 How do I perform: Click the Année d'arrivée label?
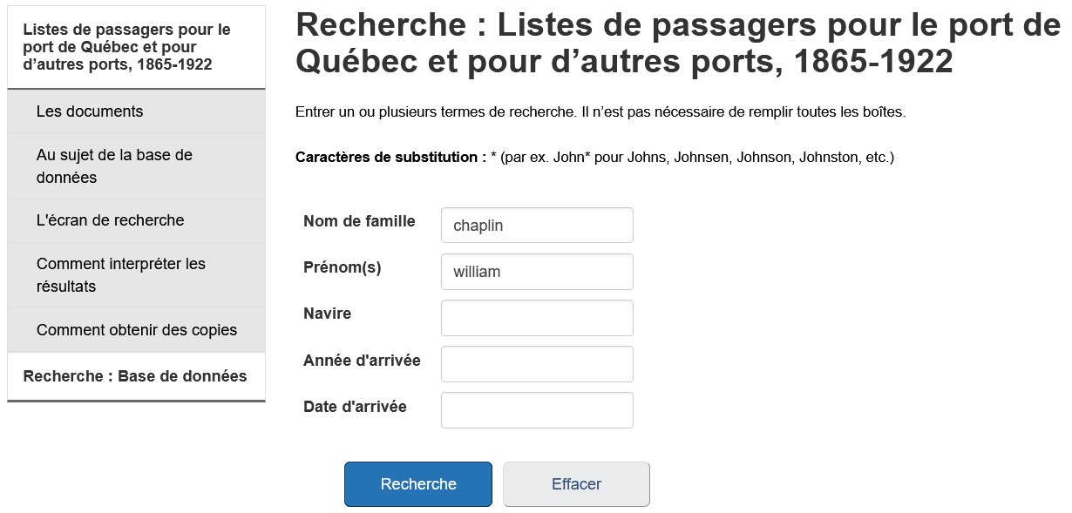362,360
